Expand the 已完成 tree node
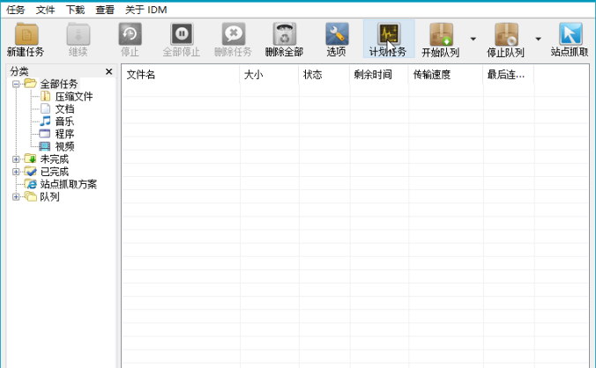This screenshot has height=368, width=596. pyautogui.click(x=16, y=172)
